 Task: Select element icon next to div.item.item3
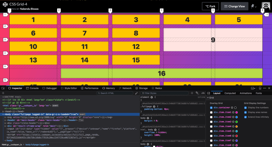[233, 122]
